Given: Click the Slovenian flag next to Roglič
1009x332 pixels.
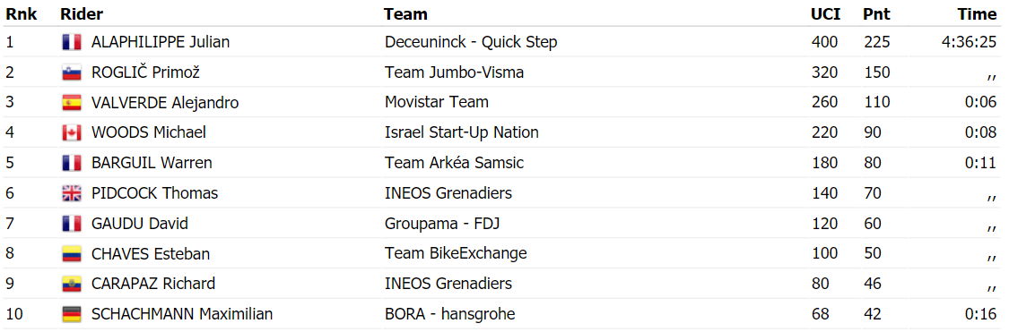Looking at the screenshot, I should click(72, 72).
